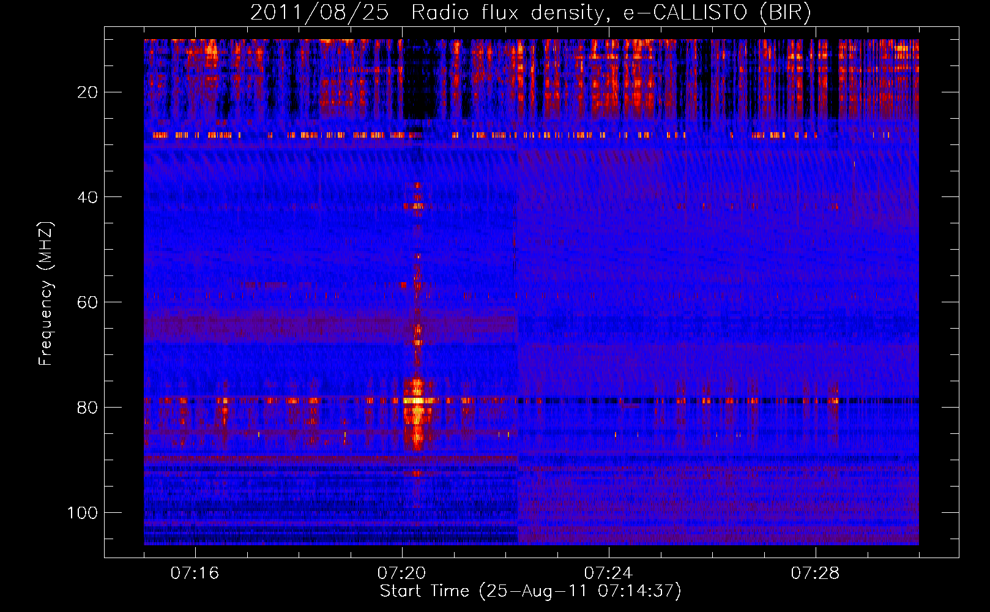Select the 20 MHz frequency tick label
Viewport: 990px width, 612px height.
pyautogui.click(x=88, y=92)
